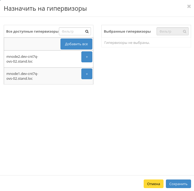Close the dialog with the X icon
Screen dimensions: 194x191
click(189, 6)
